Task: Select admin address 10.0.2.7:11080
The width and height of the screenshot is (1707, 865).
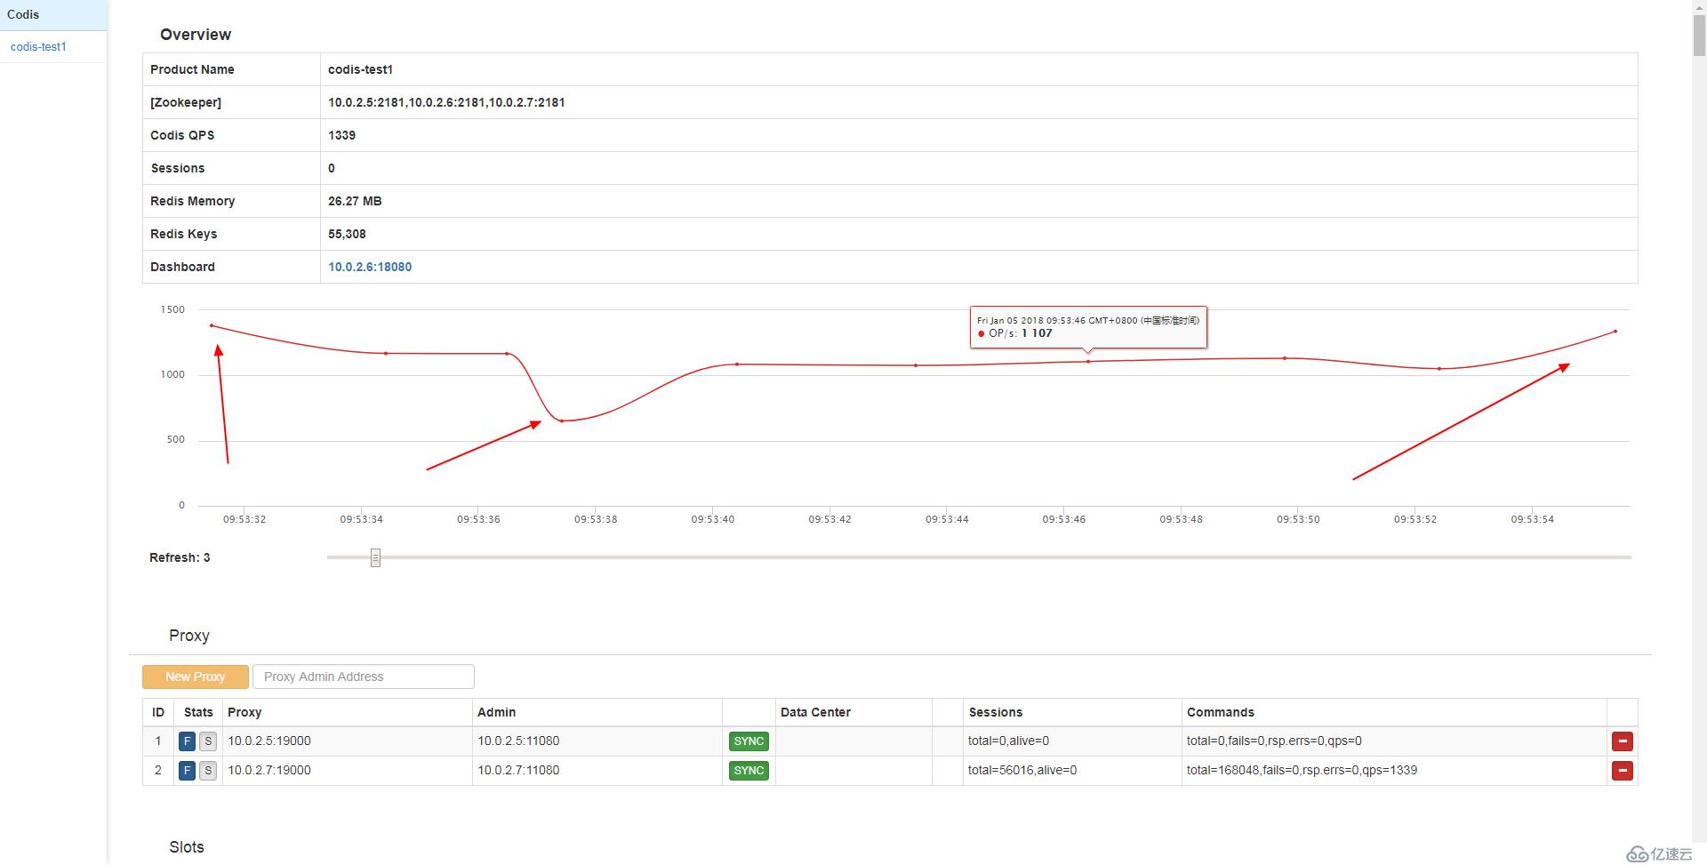Action: coord(518,770)
